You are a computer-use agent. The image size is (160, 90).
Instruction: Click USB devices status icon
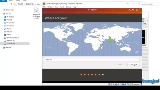pos(118,84)
